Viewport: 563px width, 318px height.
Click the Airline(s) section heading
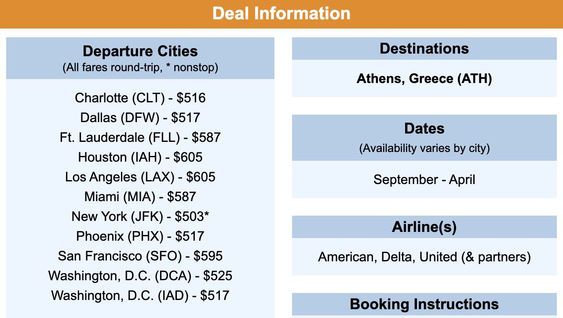coord(424,227)
